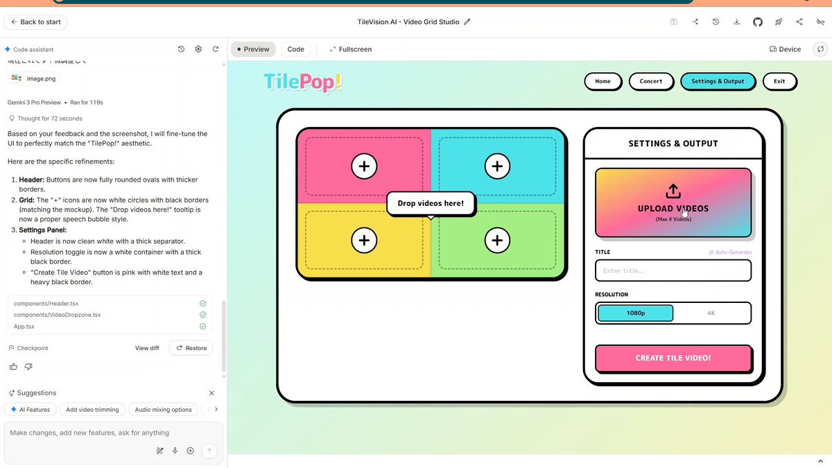Screen dimensions: 832x468
Task: Click the upload arrow icon in Upload Videos
Action: coord(673,191)
